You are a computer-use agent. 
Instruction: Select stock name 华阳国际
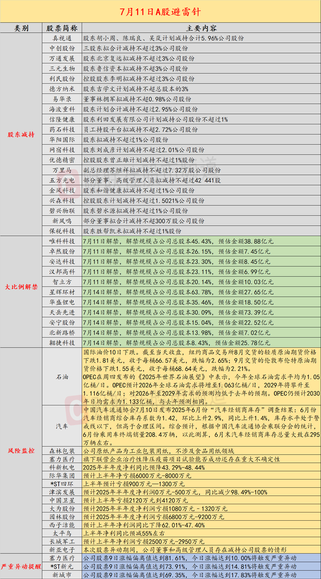tap(62, 139)
